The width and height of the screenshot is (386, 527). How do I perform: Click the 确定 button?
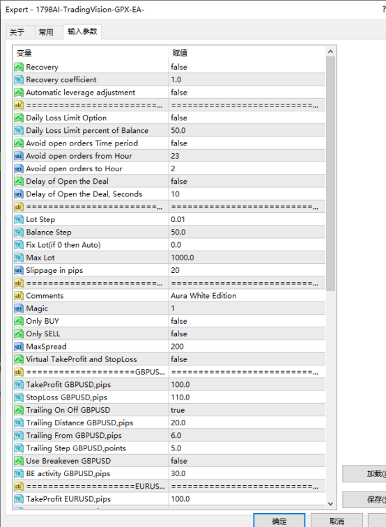279,521
